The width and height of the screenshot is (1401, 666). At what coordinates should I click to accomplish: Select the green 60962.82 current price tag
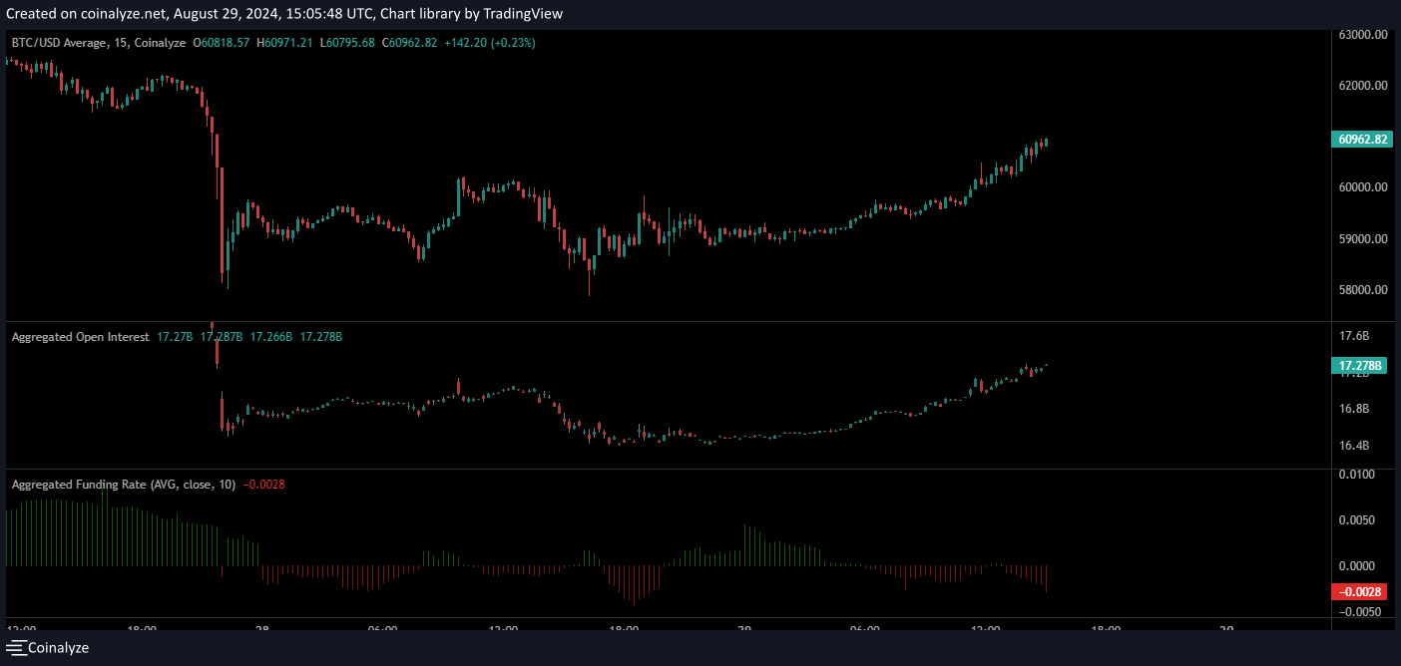coord(1361,140)
